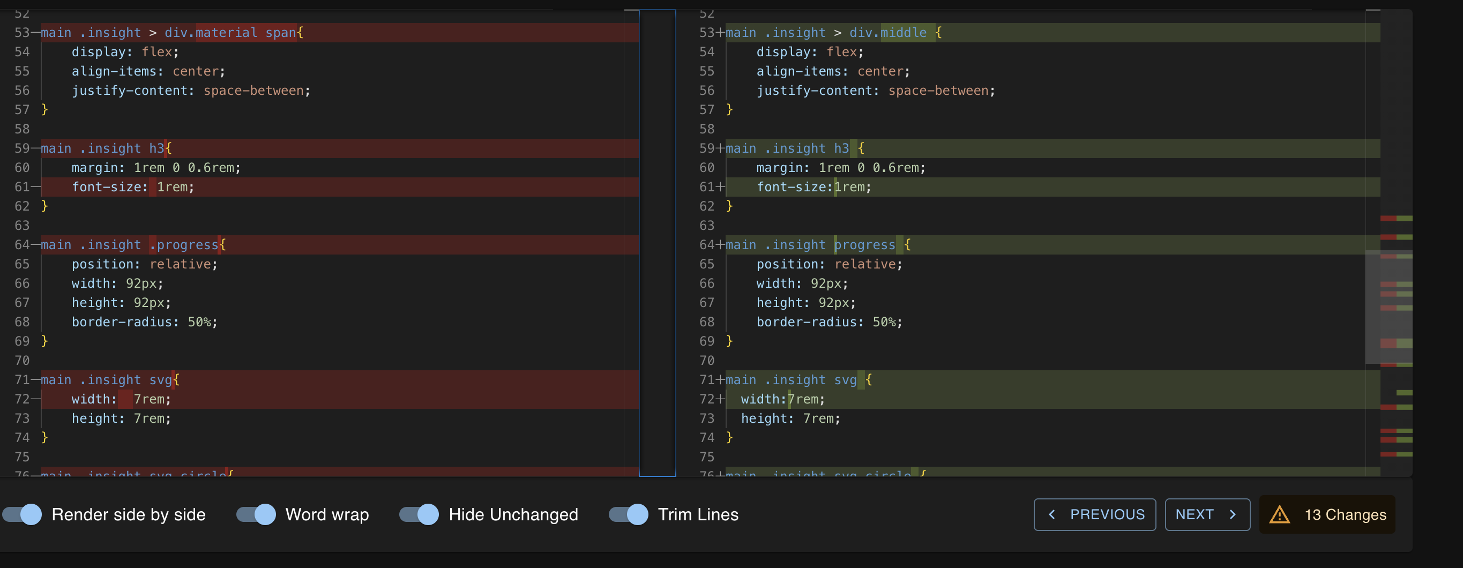Click the minus marker on left line 61
The height and width of the screenshot is (568, 1463).
[x=36, y=187]
